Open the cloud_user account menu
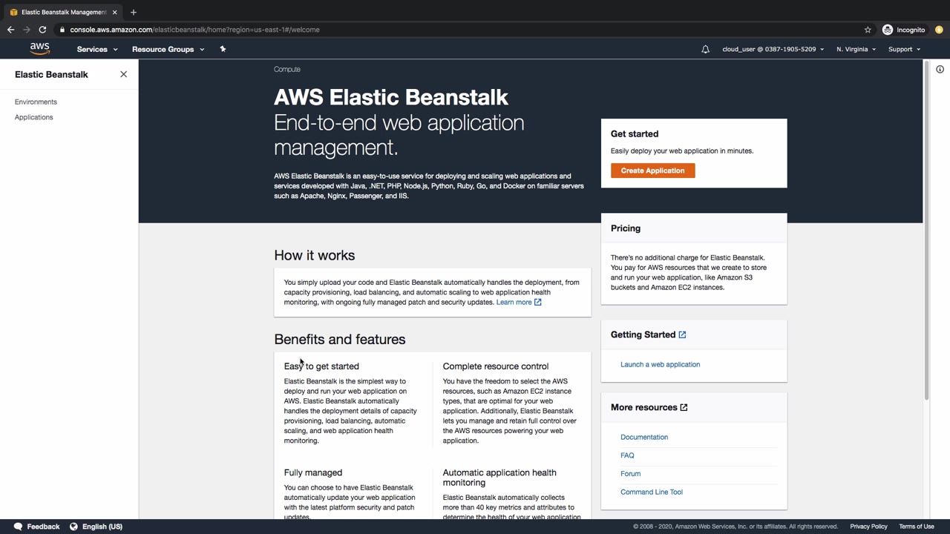 773,49
